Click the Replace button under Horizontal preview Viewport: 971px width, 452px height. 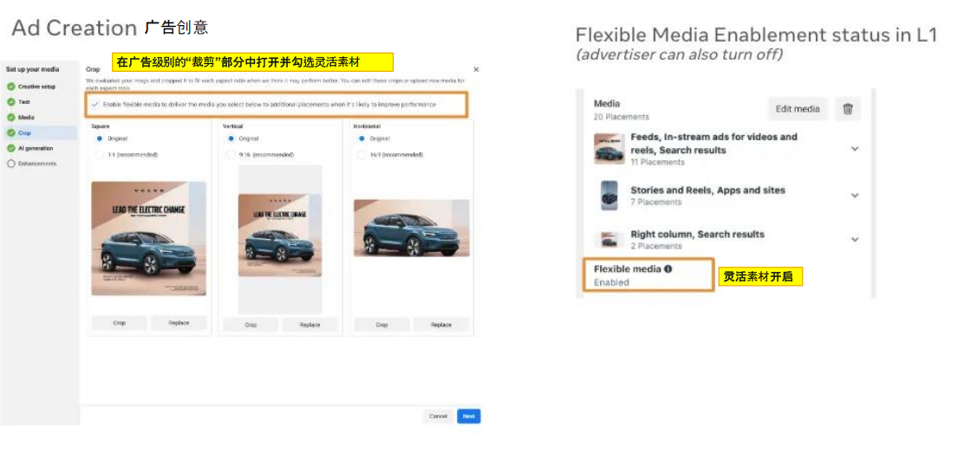[x=441, y=325]
